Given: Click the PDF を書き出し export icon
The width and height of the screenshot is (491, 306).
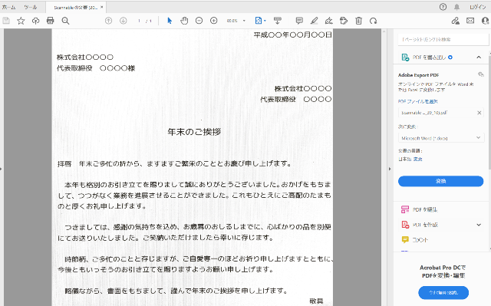Looking at the screenshot, I should click(x=405, y=58).
